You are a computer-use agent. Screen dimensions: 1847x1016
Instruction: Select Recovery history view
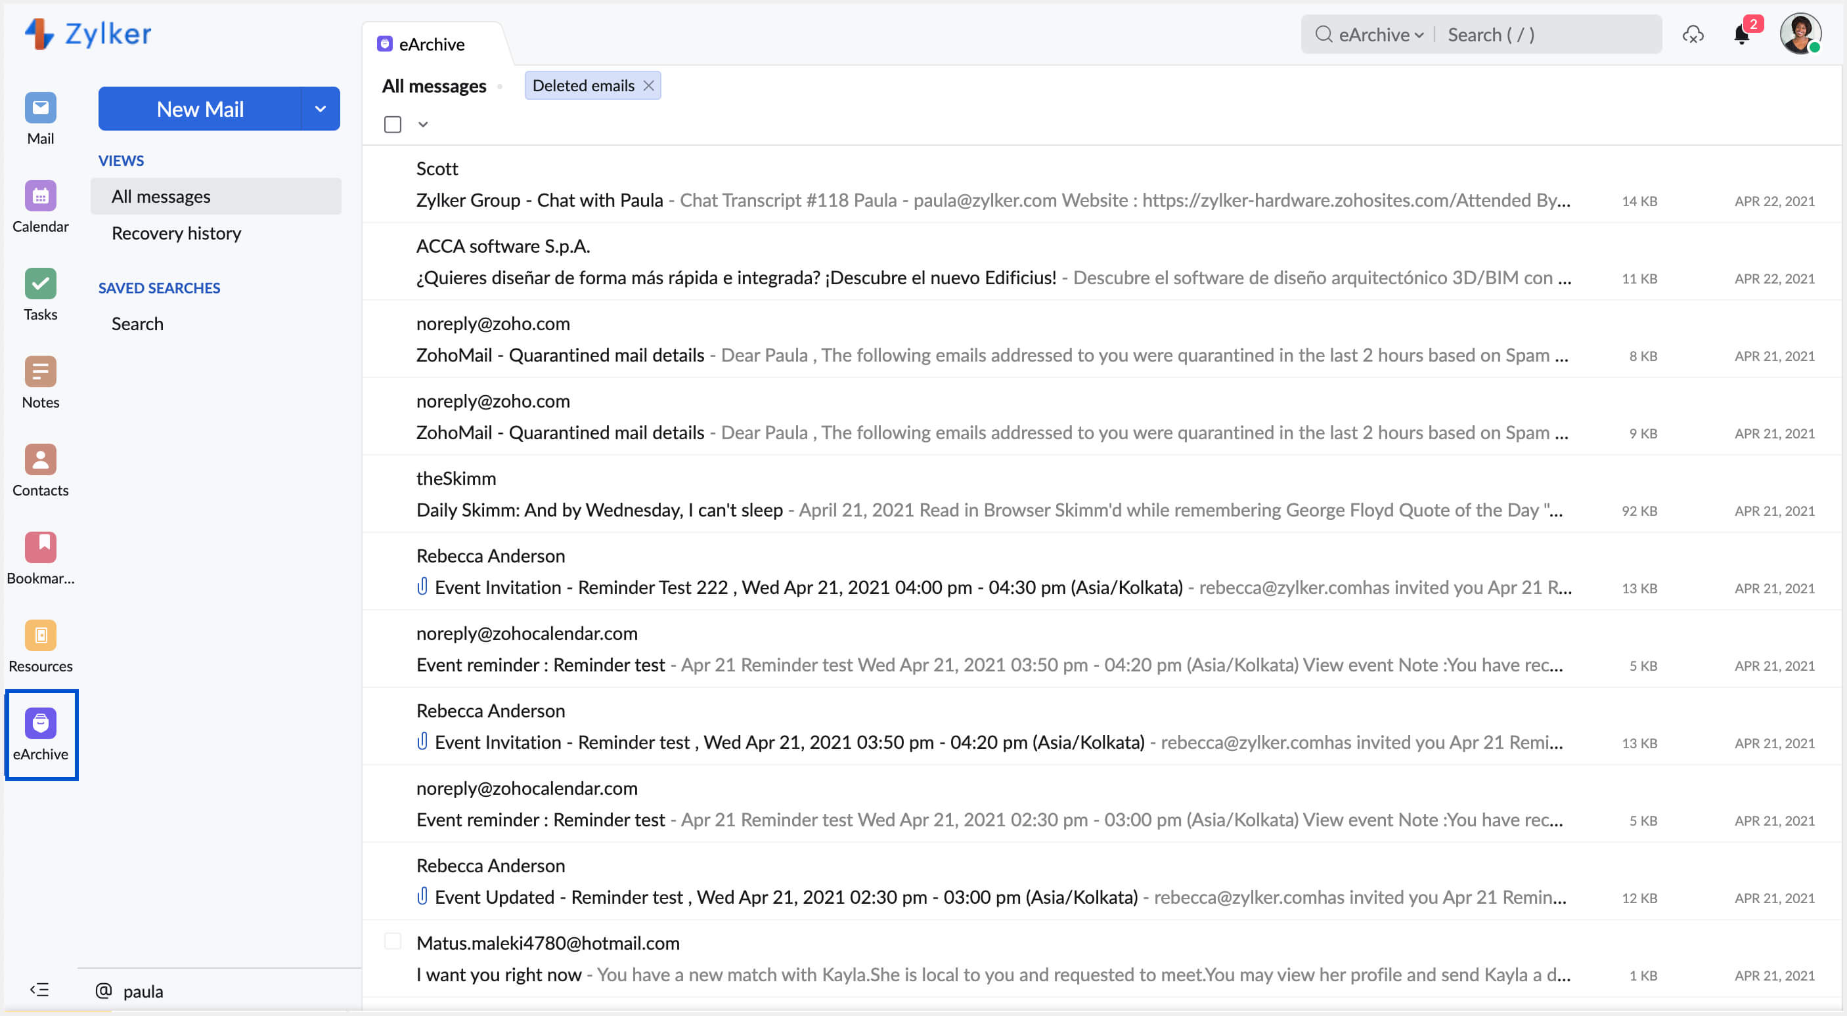(175, 234)
